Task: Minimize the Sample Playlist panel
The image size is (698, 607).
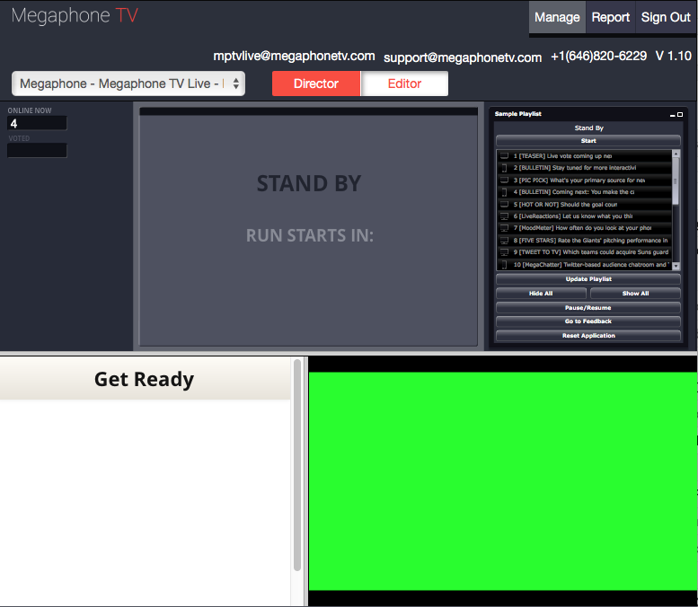Action: click(673, 115)
